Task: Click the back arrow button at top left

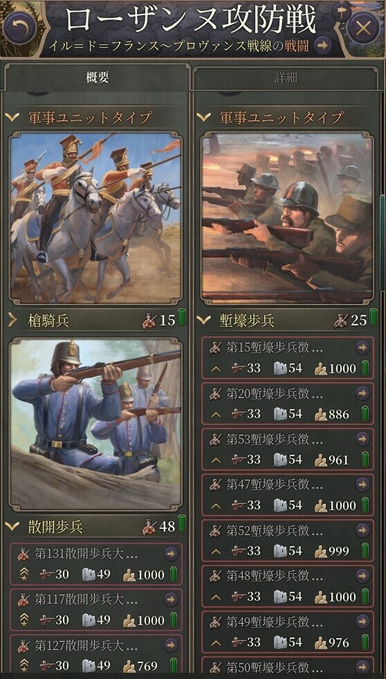Action: (20, 28)
